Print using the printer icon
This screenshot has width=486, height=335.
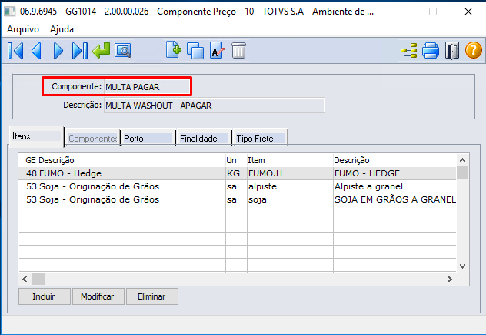(x=431, y=51)
